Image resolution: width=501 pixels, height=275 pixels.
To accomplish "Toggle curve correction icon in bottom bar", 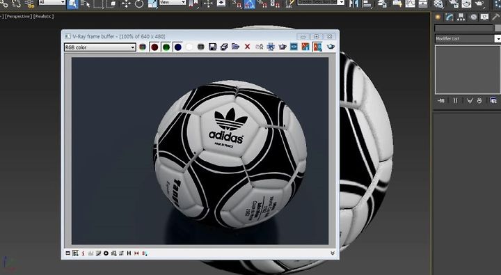I will coord(98,253).
